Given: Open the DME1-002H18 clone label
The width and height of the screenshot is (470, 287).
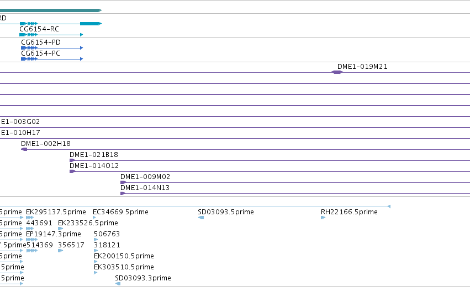Looking at the screenshot, I should (46, 143).
